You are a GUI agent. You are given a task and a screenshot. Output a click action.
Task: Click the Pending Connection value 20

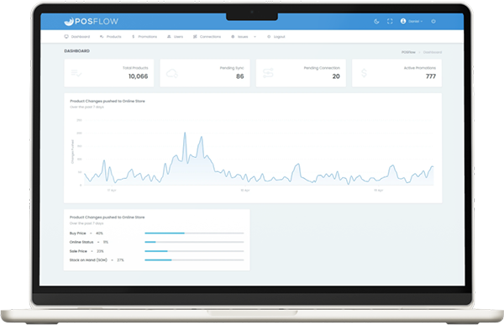336,76
